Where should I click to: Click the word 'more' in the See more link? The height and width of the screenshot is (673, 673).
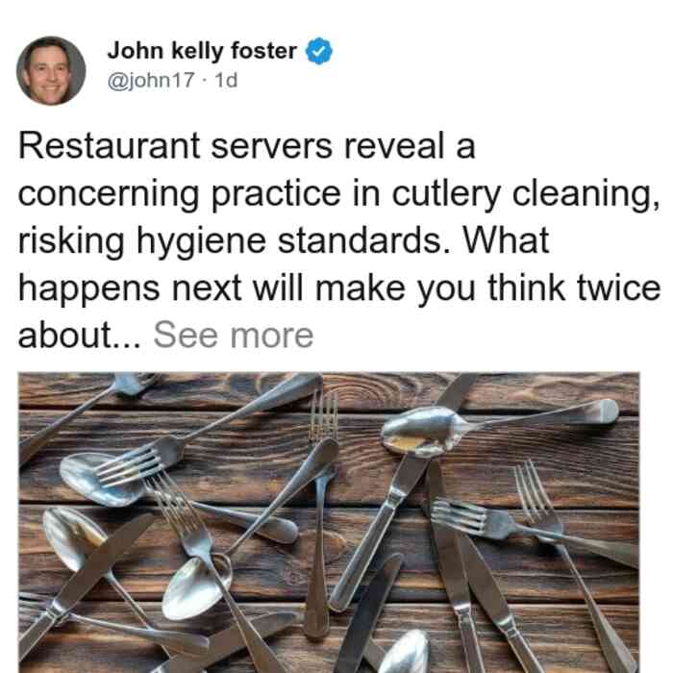pos(272,336)
